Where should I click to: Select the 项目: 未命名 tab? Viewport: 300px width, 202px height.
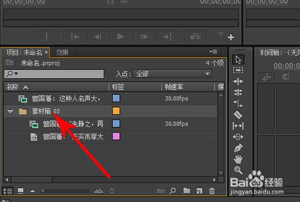25,52
